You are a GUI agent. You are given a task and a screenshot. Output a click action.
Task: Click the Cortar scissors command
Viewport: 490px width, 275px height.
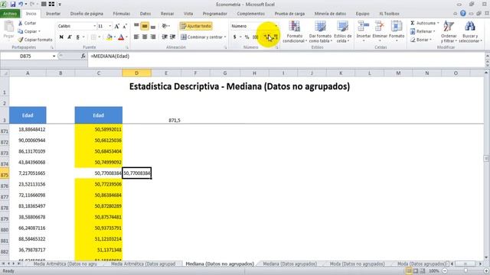click(x=28, y=23)
